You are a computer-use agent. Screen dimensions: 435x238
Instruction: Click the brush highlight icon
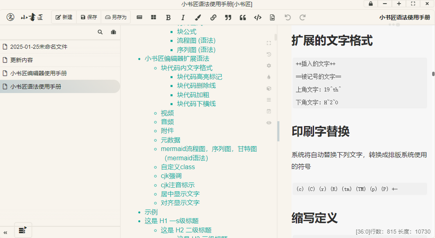pyautogui.click(x=198, y=17)
